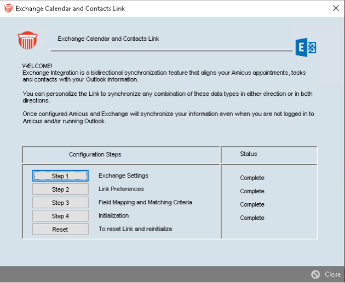Screen dimensions: 345x283
Task: Click the Exchange Settings label
Action: (x=123, y=176)
